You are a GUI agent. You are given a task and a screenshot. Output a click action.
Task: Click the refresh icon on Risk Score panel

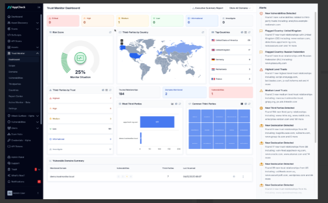(110, 32)
